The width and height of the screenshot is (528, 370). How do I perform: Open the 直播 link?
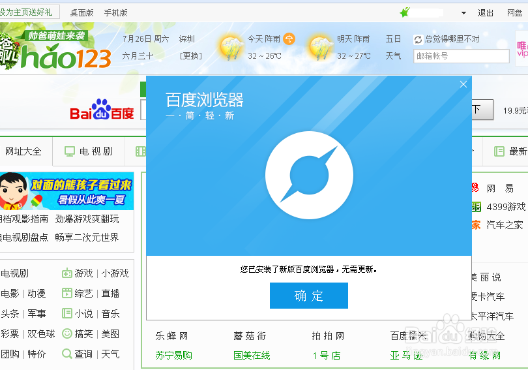(110, 294)
